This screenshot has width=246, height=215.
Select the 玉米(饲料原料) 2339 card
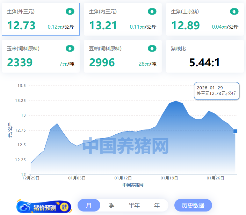coord(41,56)
